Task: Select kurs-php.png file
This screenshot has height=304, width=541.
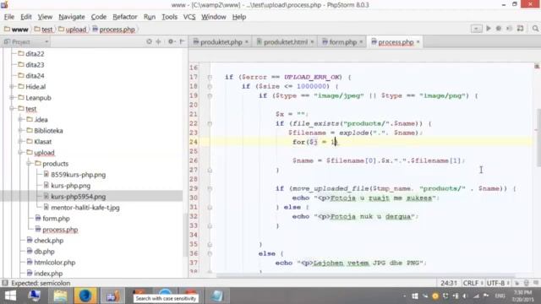Action: 67,186
